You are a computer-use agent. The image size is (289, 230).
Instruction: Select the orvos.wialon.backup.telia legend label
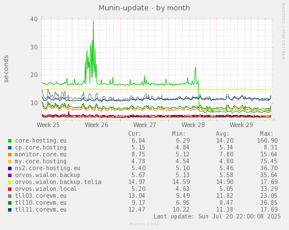58,182
